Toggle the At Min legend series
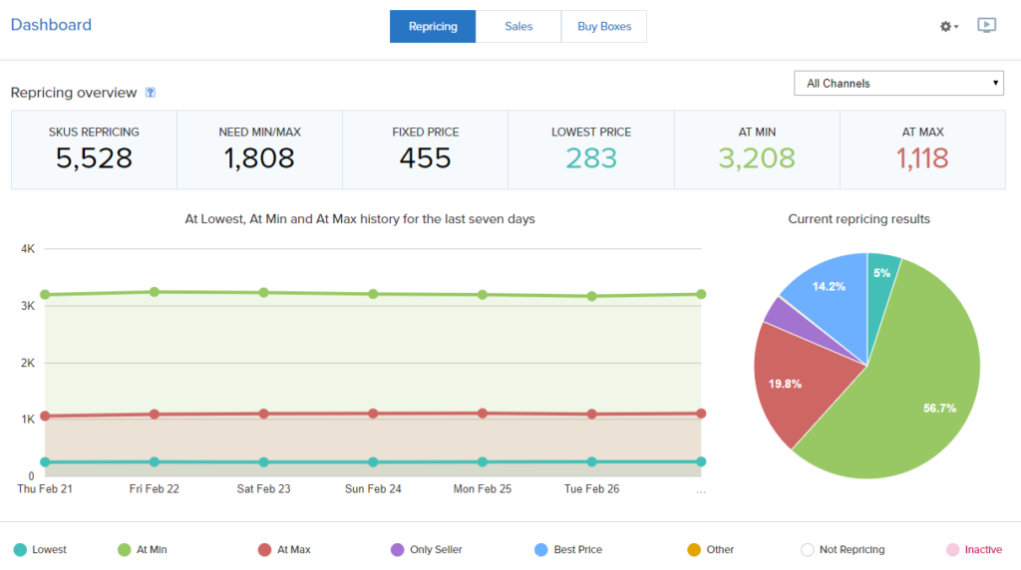The image size is (1021, 570). (x=144, y=549)
